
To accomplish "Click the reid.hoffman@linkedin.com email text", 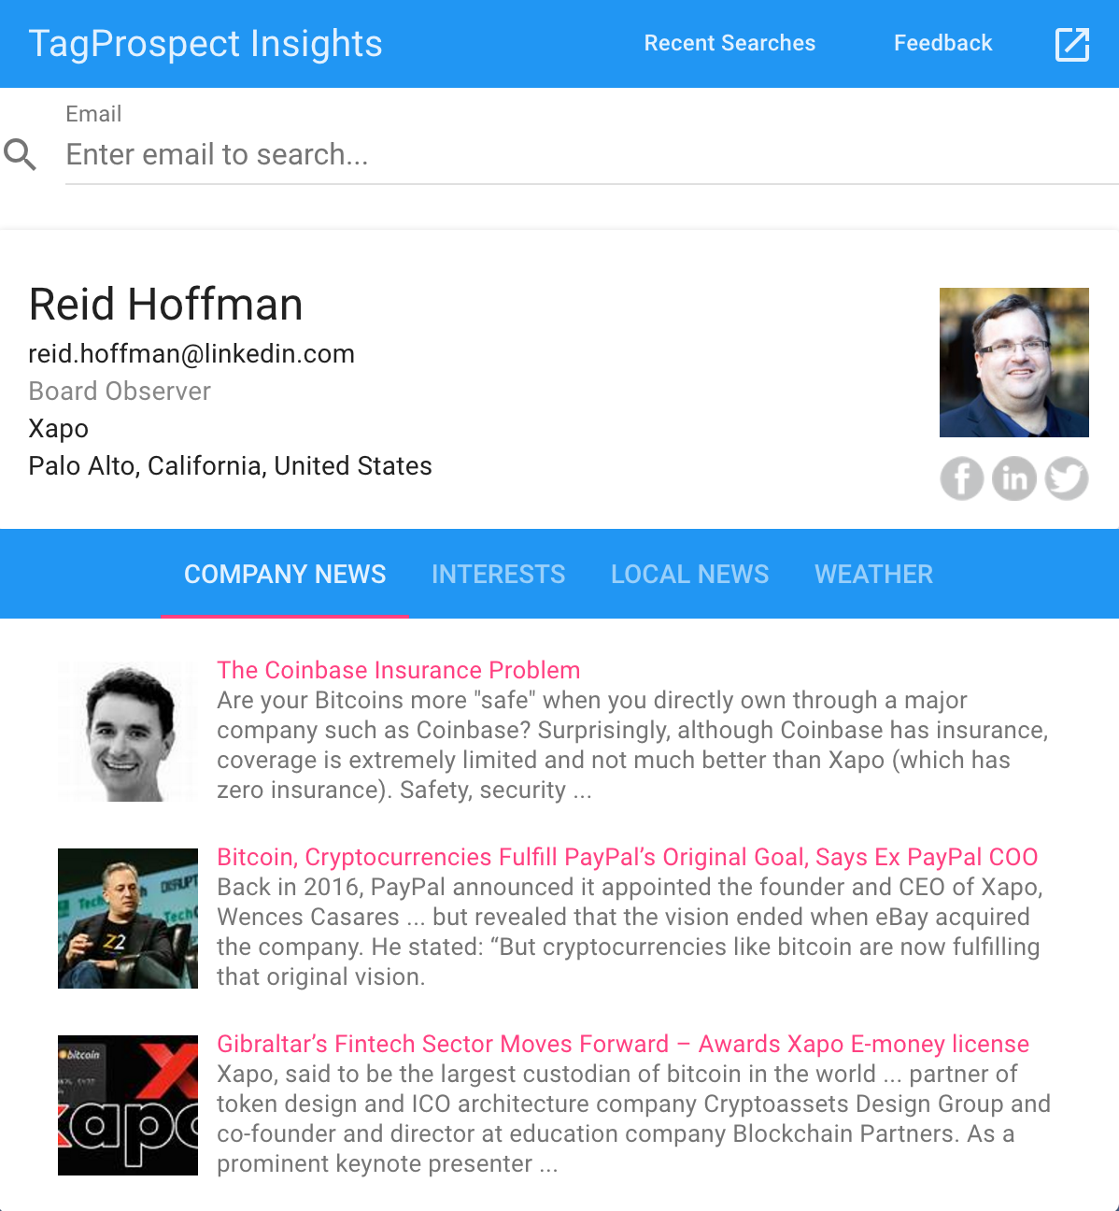I will (191, 354).
